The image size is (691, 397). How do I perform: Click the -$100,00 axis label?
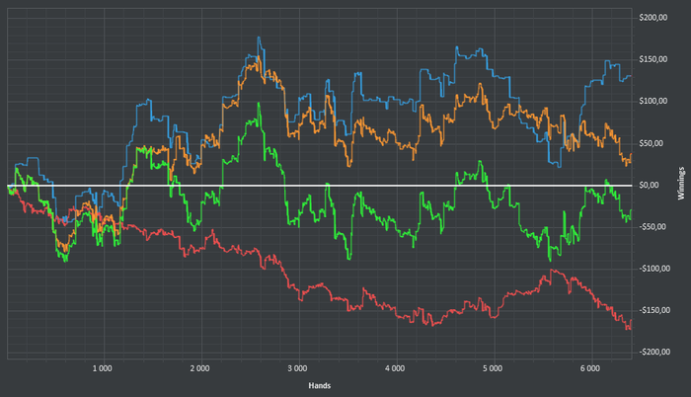654,269
